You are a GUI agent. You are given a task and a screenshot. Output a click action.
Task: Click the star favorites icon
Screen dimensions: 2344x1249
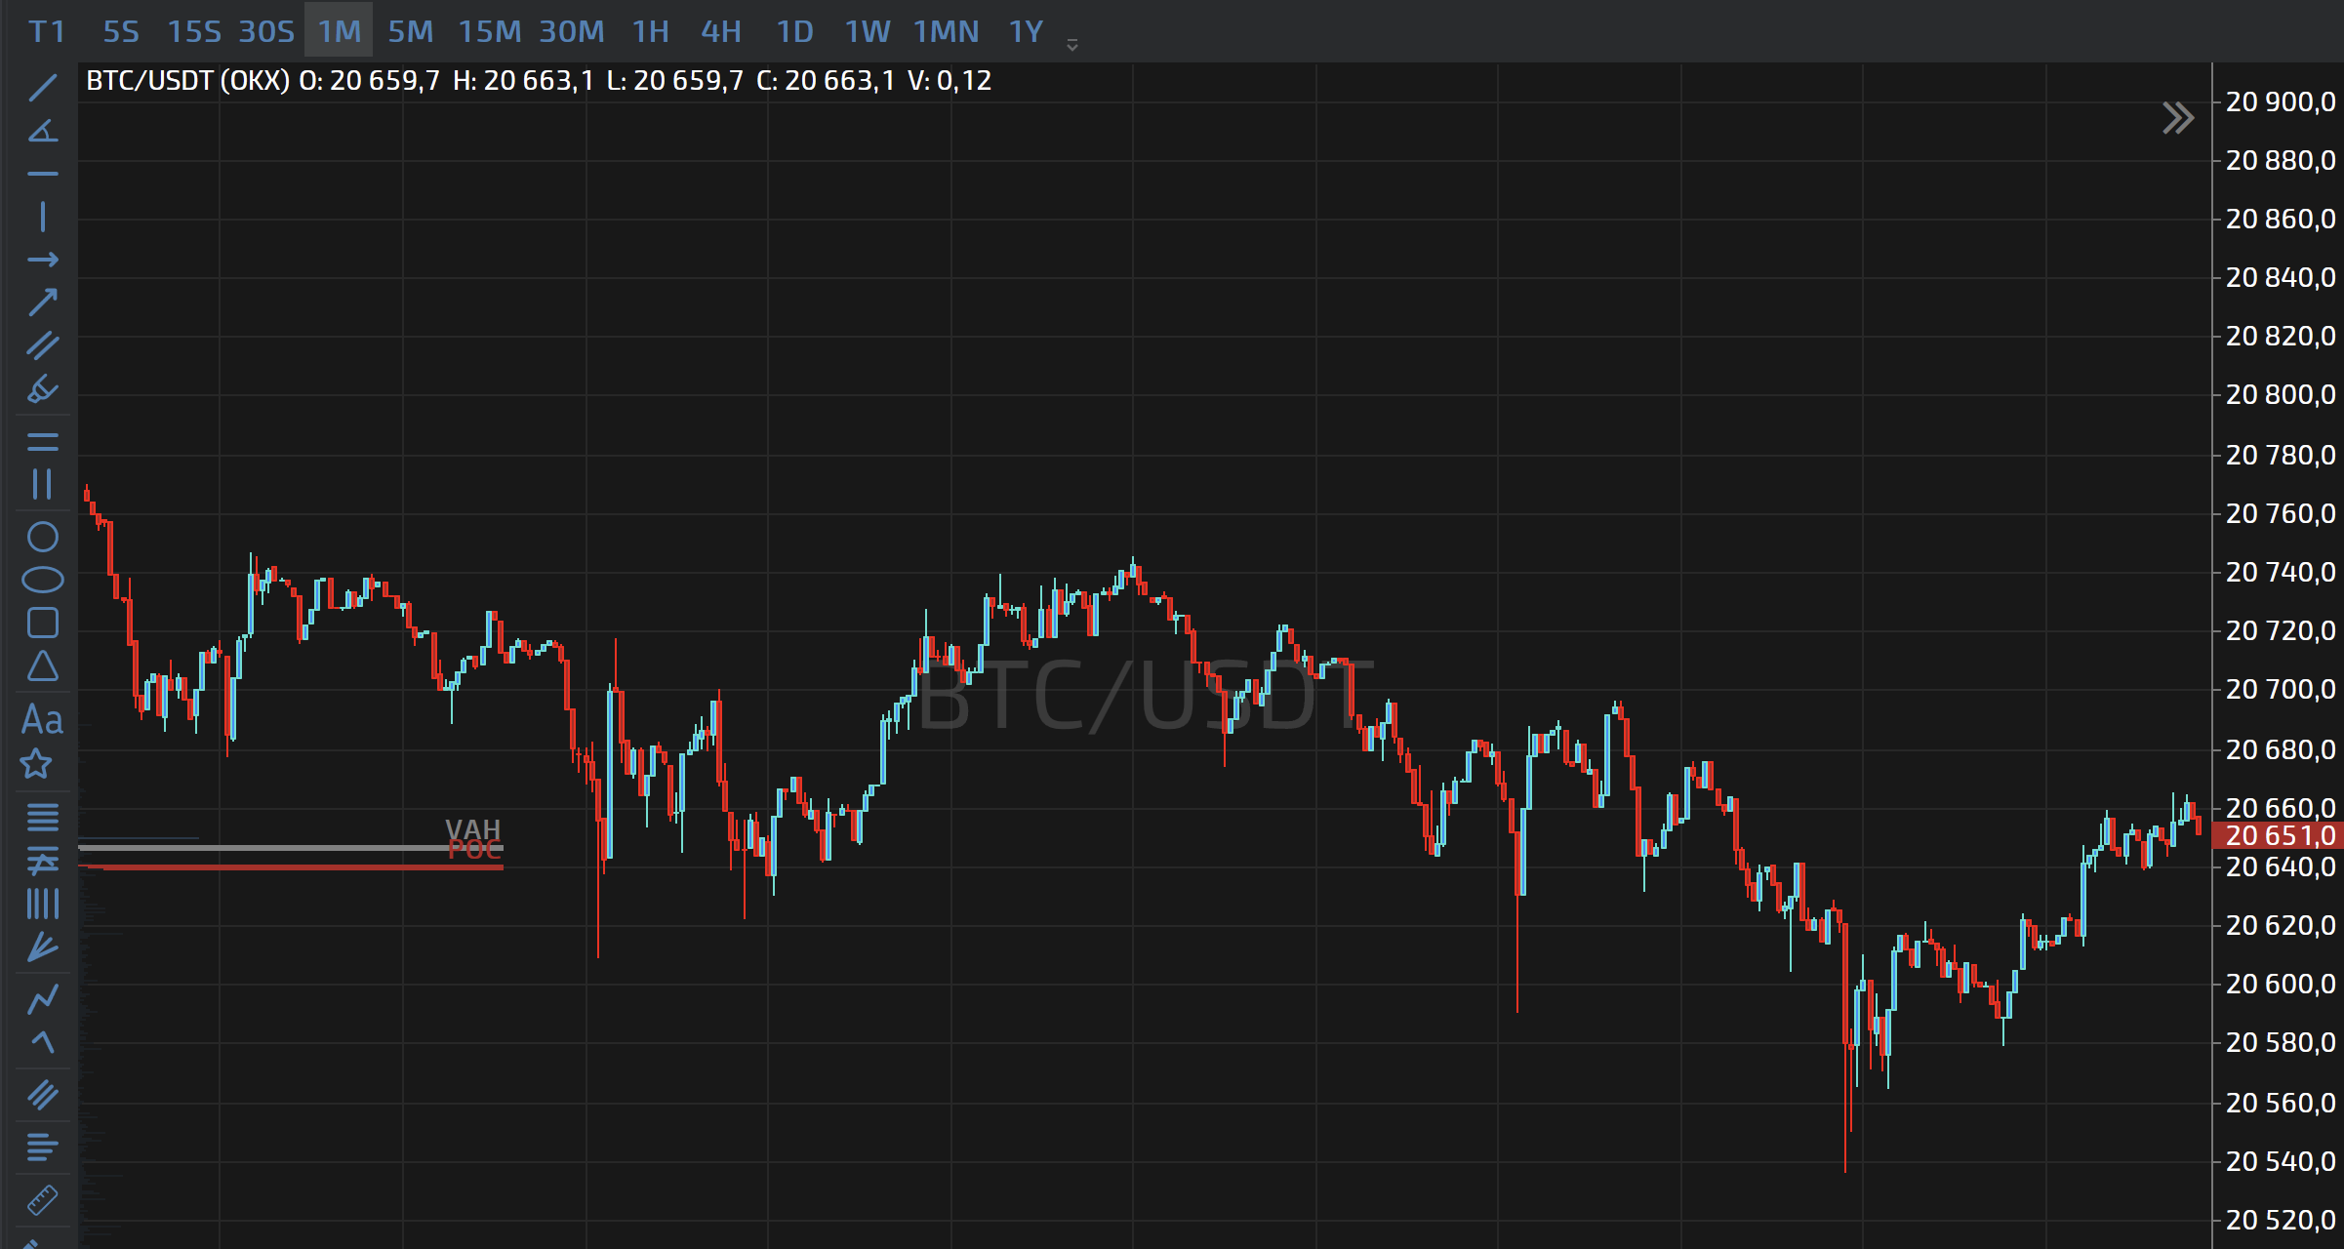[36, 763]
